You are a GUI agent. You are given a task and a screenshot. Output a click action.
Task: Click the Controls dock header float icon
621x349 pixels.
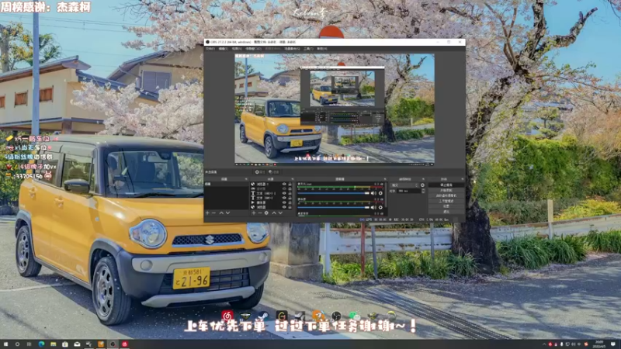pos(462,179)
